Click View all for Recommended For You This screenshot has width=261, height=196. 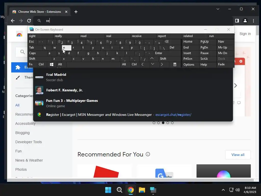pos(238,155)
